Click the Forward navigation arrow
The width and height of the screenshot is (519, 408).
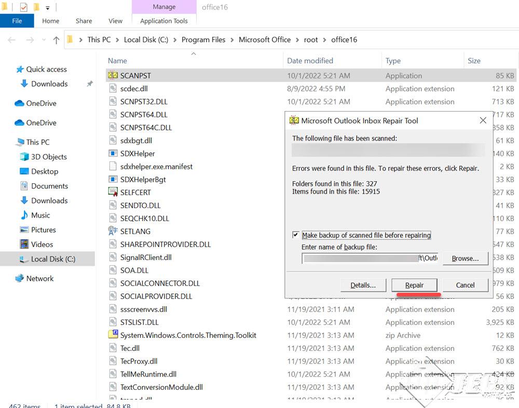[30, 40]
